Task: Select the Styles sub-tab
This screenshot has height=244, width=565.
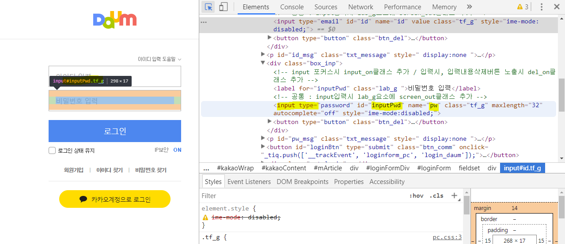Action: click(213, 182)
